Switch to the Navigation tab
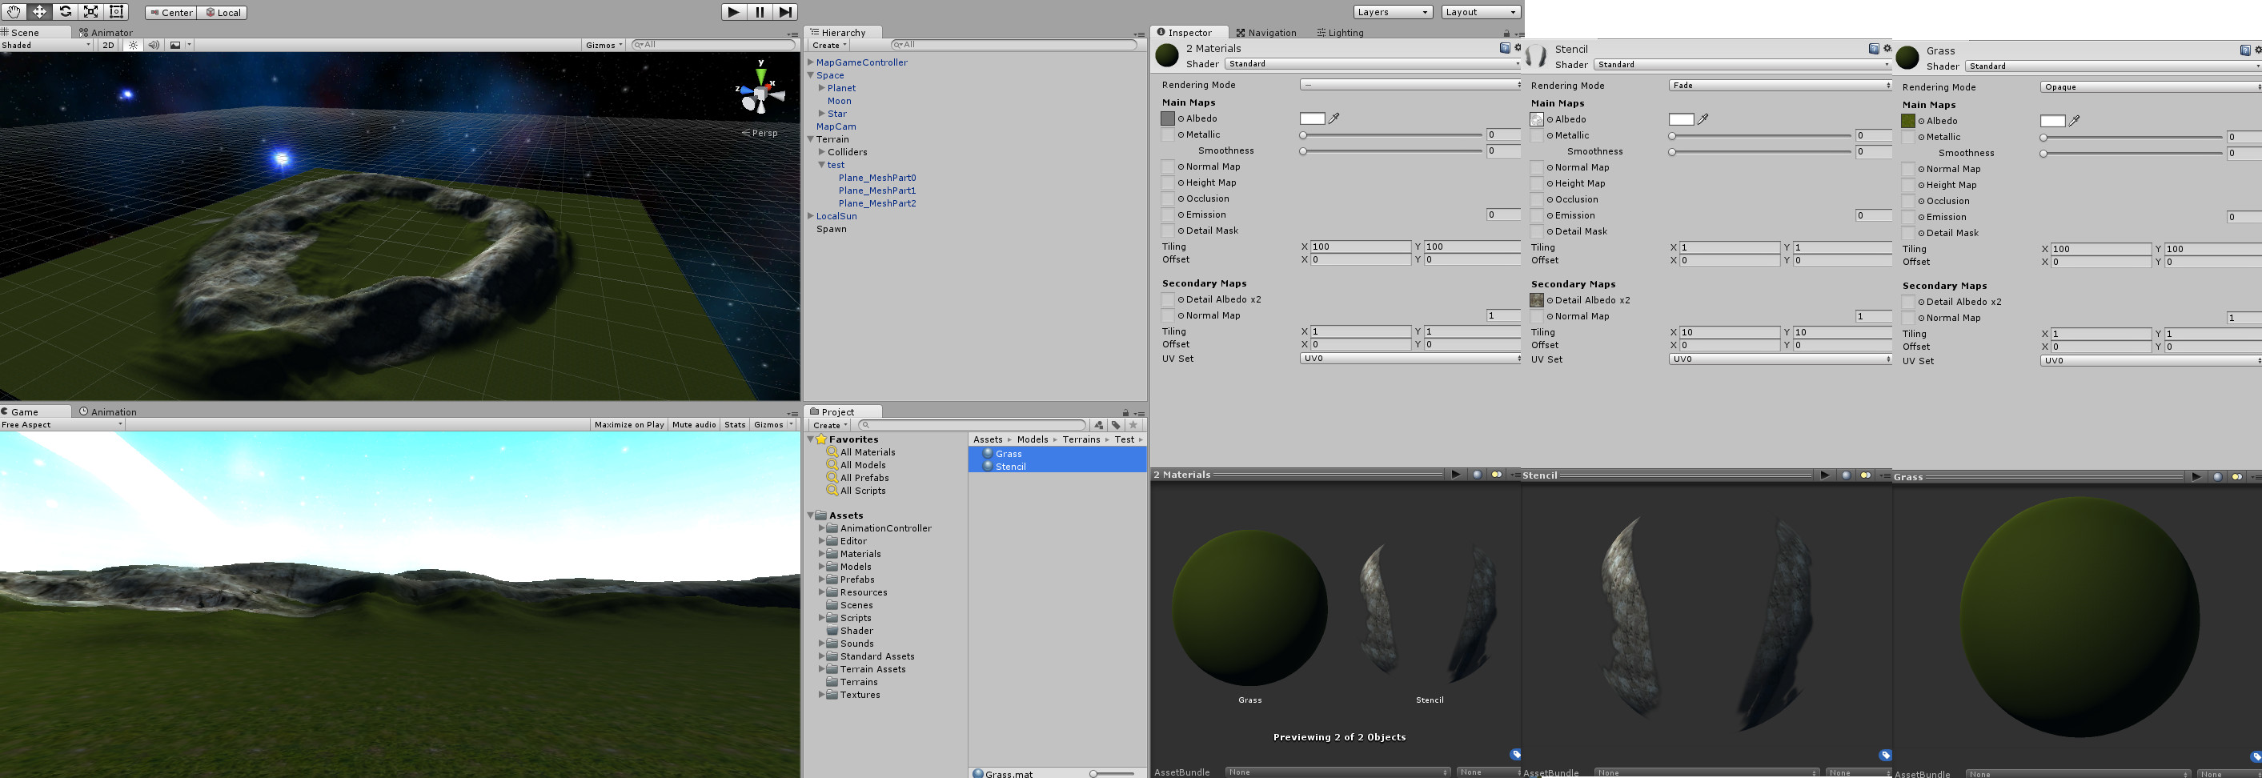Viewport: 2262px width, 778px height. click(x=1266, y=34)
